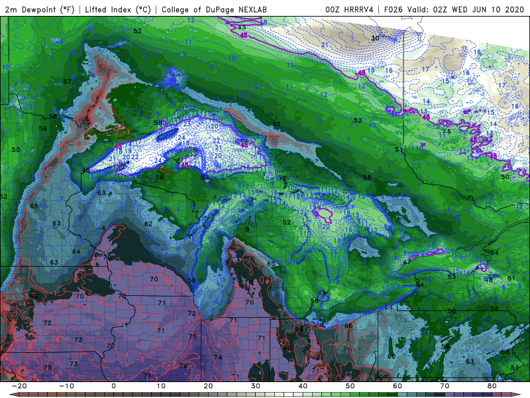Click the black 74 dewpoint value on the map

click(218, 358)
